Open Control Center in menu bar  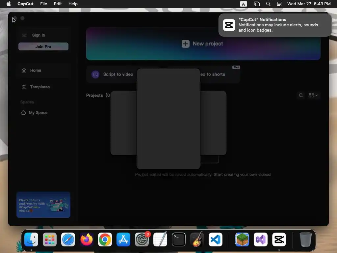click(x=279, y=4)
